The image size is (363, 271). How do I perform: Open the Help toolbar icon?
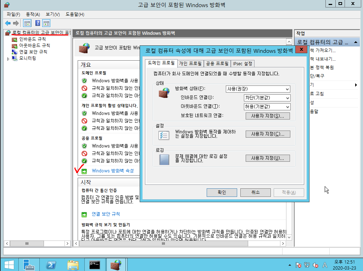38,23
